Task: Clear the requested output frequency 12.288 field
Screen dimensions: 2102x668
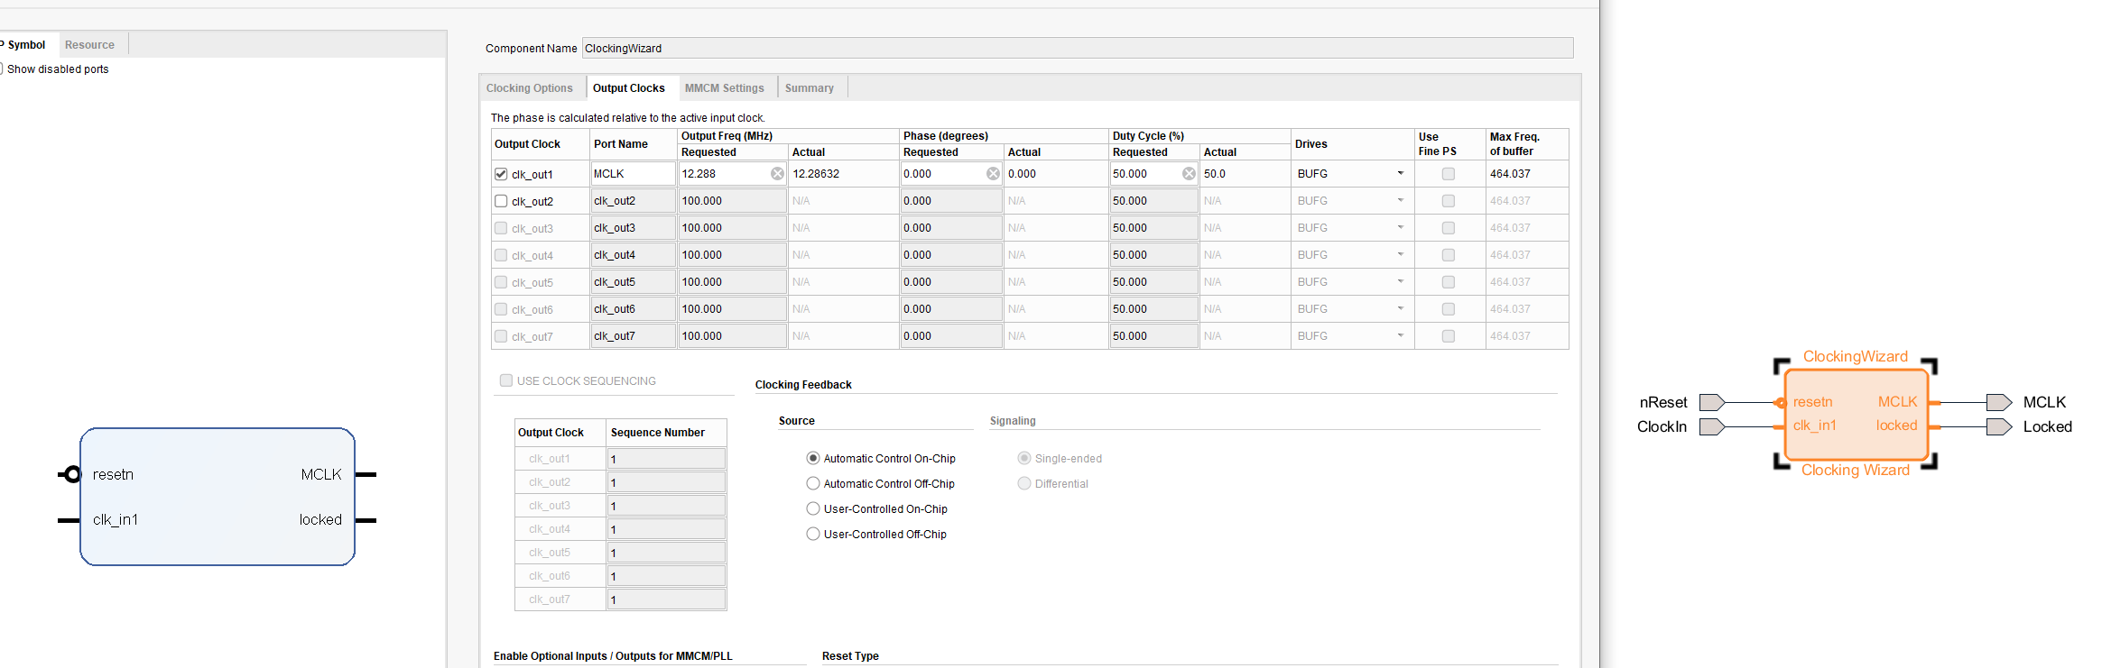Action: pos(777,174)
